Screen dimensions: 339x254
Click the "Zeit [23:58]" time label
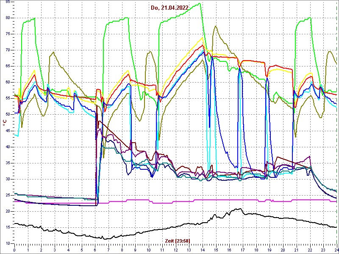(178, 240)
